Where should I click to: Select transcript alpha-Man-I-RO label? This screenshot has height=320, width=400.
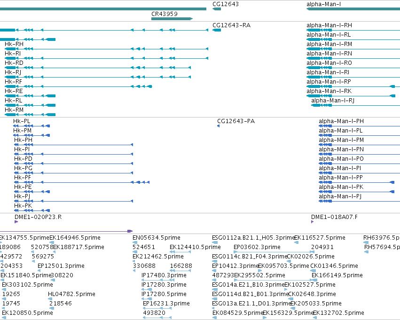(329, 63)
